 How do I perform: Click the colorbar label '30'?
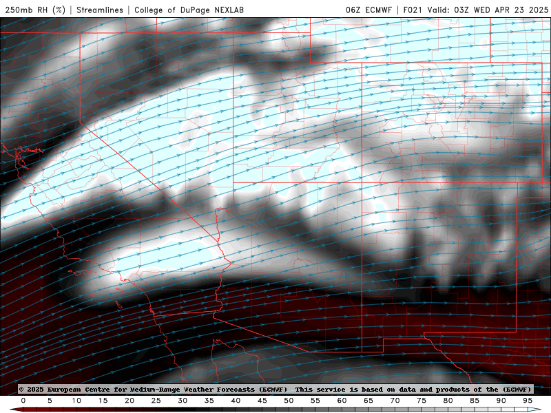(183, 401)
